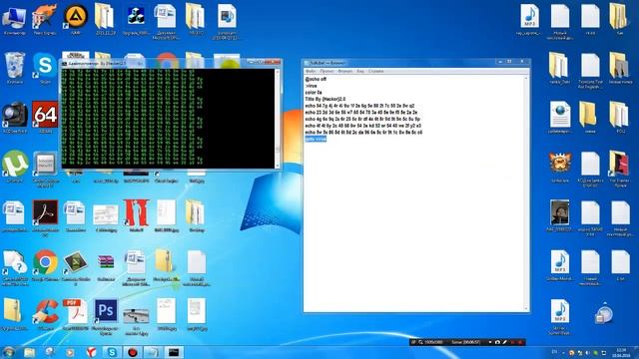Select the MP3 file icon in top row
This screenshot has width=639, height=359.
(x=529, y=19)
